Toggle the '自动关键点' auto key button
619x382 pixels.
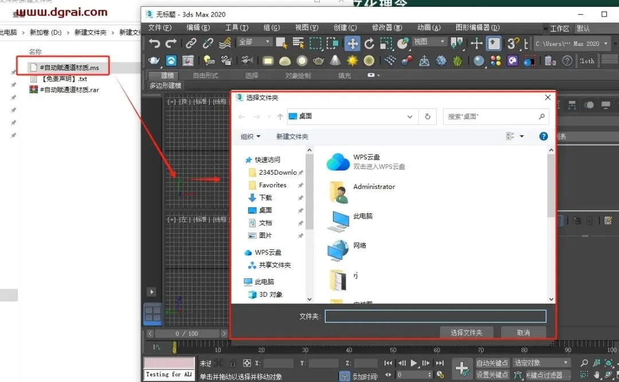492,363
